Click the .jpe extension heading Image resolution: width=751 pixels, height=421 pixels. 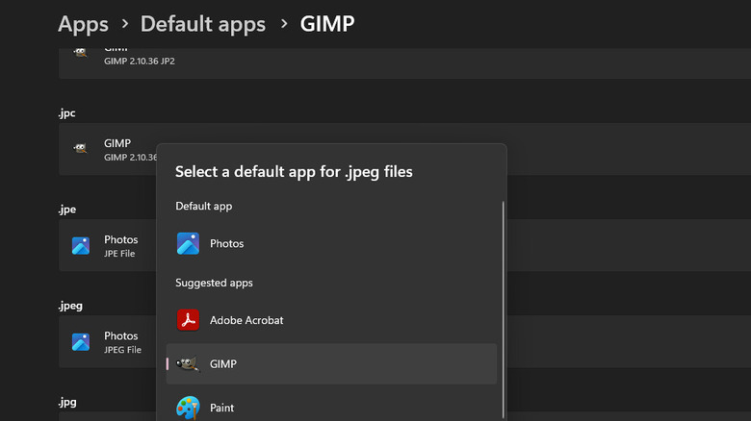tap(67, 210)
